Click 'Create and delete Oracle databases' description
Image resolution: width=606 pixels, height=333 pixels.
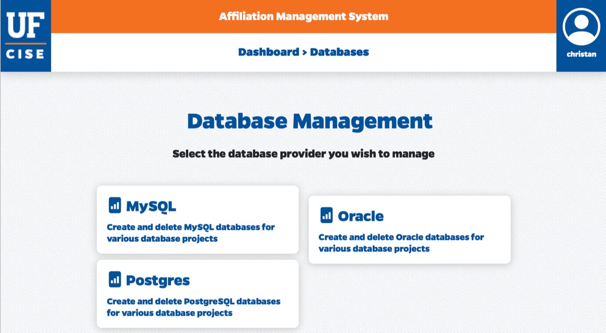coord(401,243)
